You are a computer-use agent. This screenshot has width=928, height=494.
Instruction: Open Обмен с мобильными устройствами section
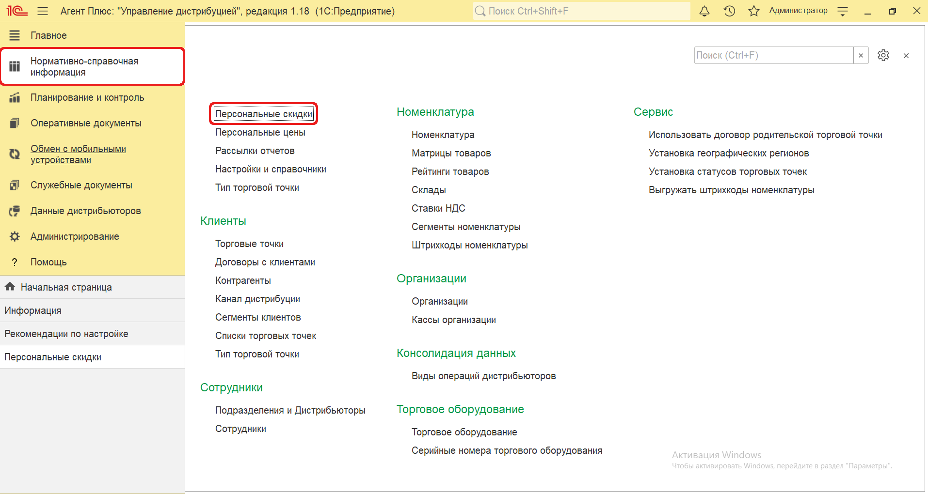(x=78, y=154)
